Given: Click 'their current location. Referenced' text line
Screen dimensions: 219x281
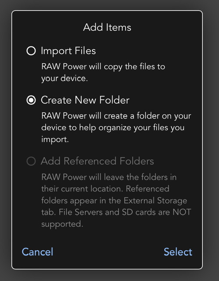Looking at the screenshot, I should click(105, 189).
